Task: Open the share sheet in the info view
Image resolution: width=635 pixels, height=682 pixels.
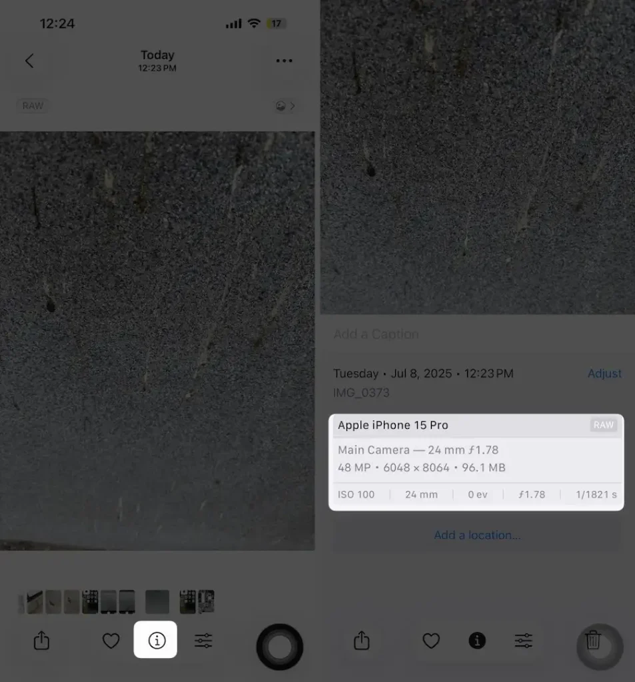Action: click(361, 640)
